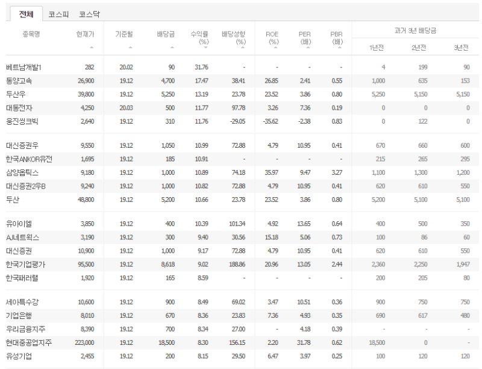The image size is (482, 369).
Task: Sort by PER arrow
Action: pos(308,48)
